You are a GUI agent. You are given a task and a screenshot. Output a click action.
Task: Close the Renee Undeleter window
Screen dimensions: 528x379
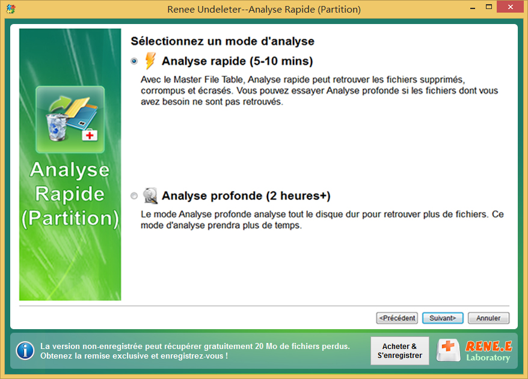pos(511,7)
